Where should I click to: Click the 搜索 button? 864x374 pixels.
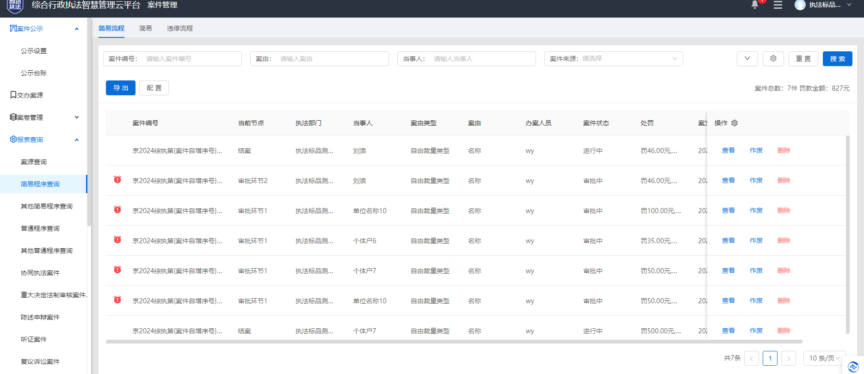coord(837,59)
